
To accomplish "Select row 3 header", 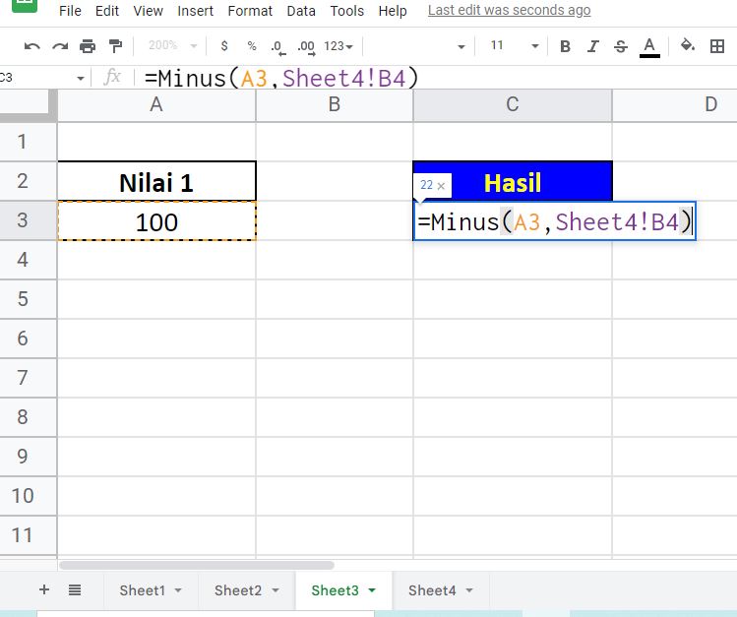I will (29, 220).
